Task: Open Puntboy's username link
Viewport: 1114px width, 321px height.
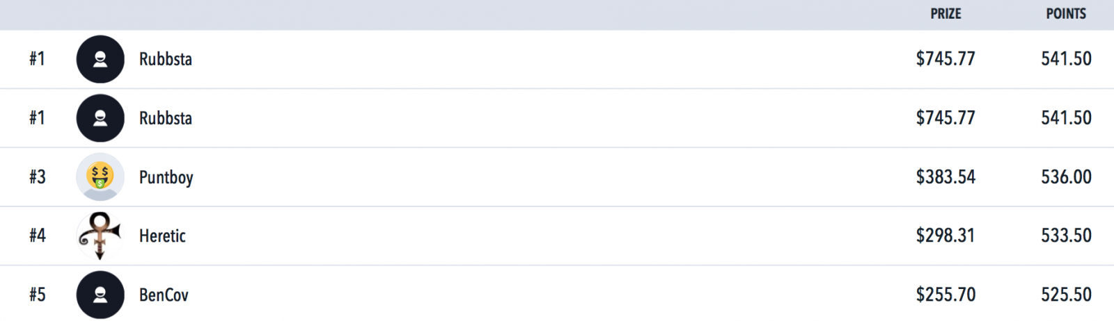Action: pos(166,178)
